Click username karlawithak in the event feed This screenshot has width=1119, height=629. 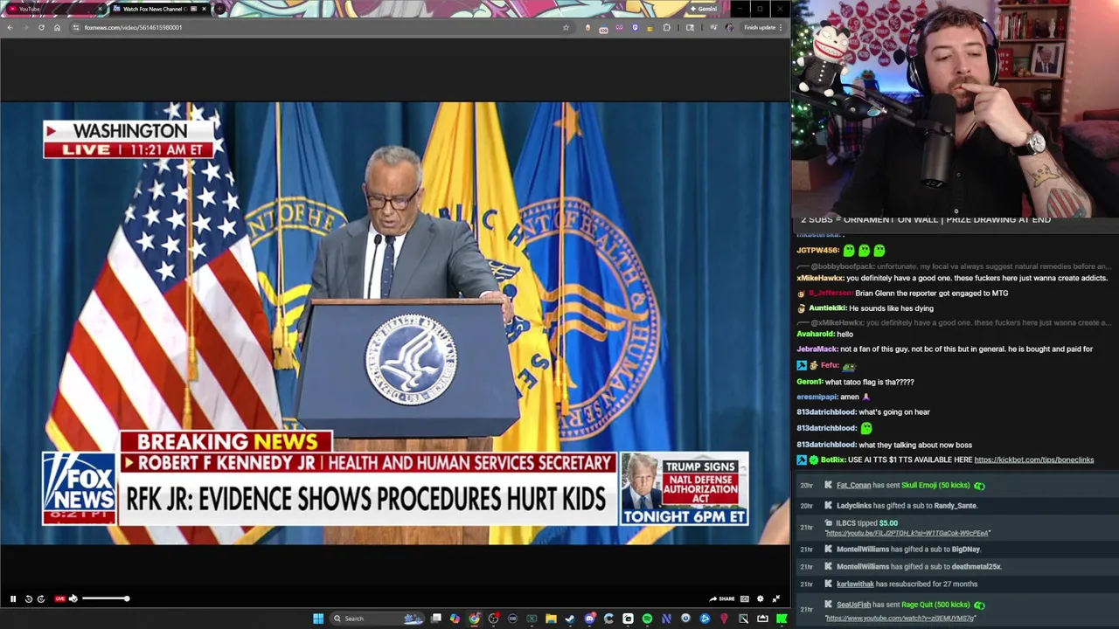(855, 584)
